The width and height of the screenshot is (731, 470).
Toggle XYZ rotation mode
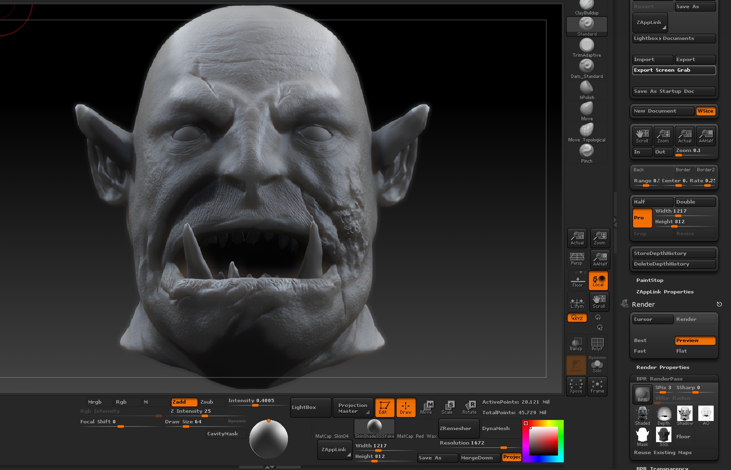point(577,318)
